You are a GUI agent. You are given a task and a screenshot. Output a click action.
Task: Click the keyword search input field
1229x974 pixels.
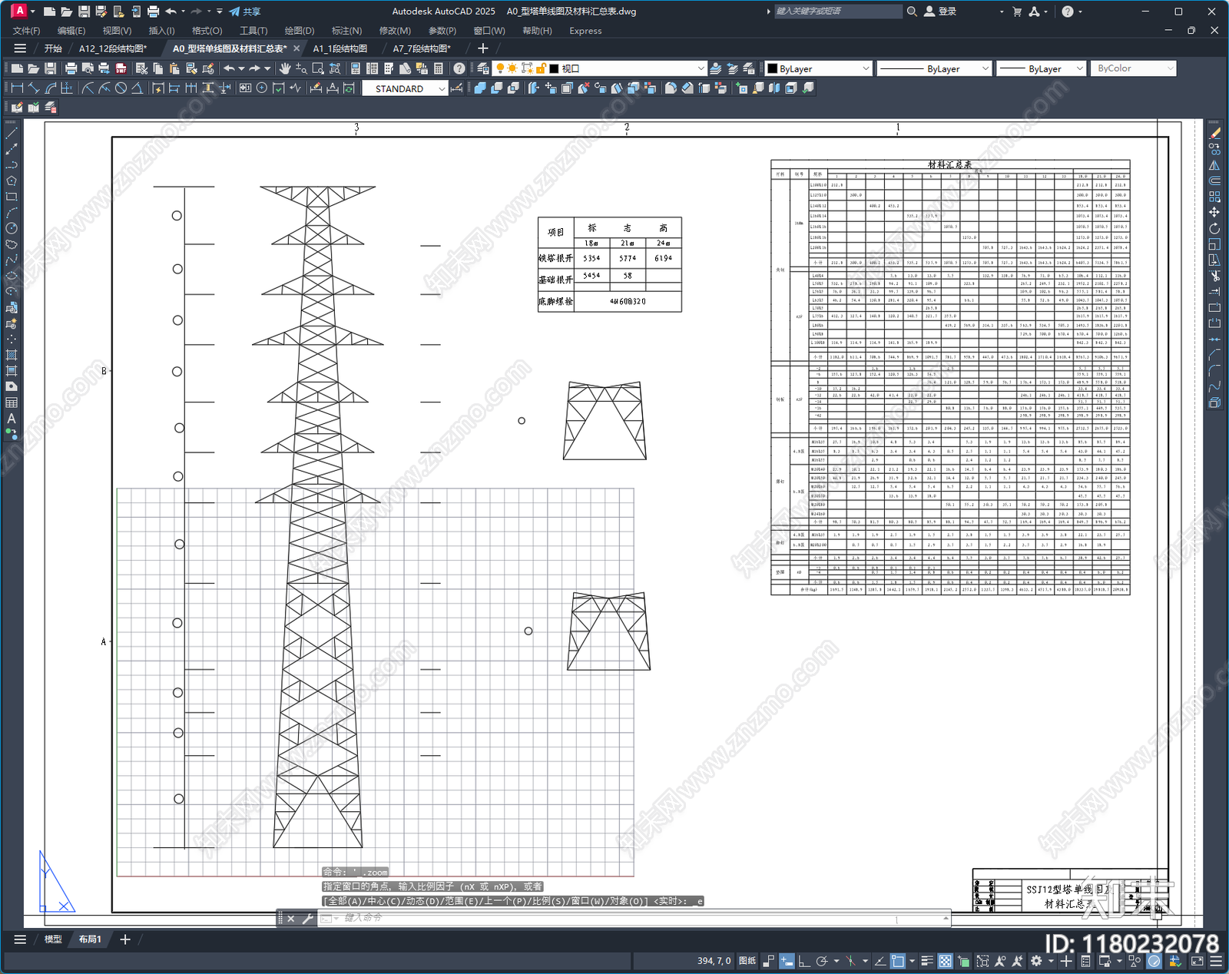(838, 12)
